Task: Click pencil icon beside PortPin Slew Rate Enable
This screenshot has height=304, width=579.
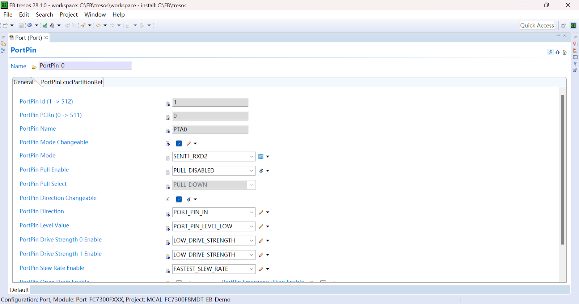Action: [261, 269]
